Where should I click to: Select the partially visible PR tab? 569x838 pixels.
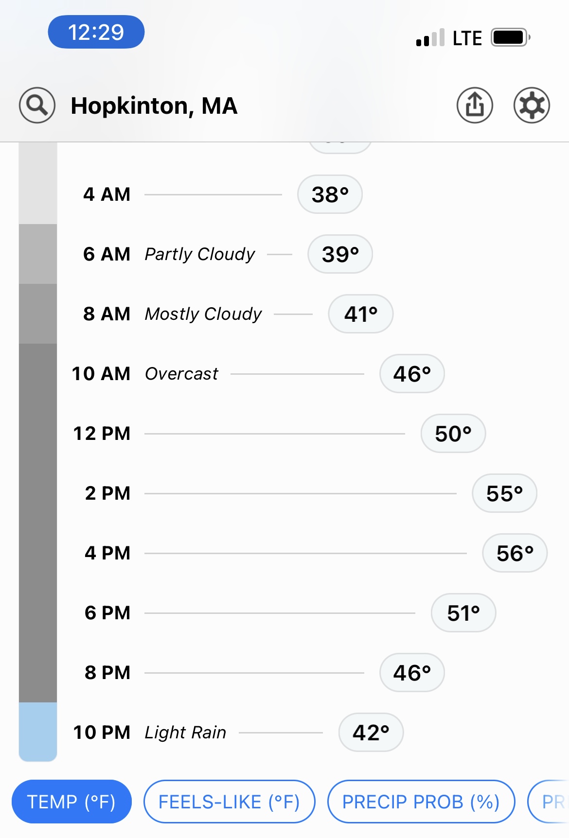(549, 802)
